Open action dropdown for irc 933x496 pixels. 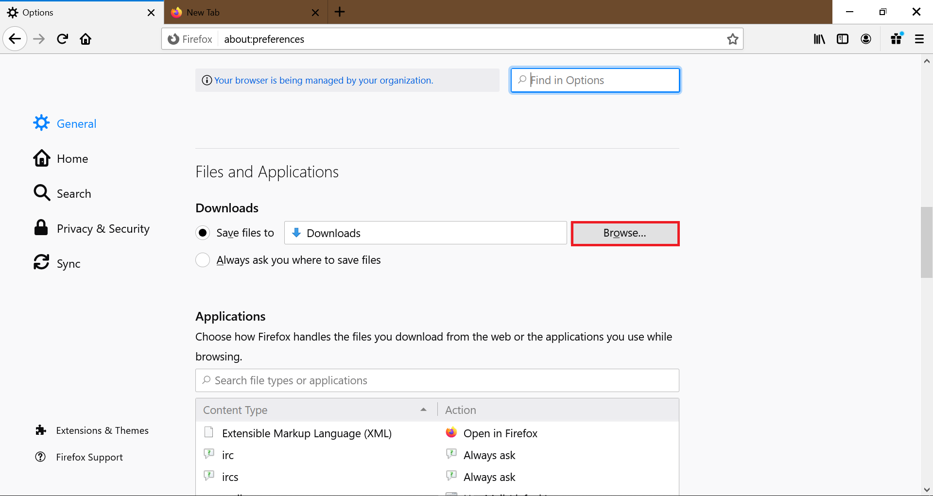(x=559, y=455)
